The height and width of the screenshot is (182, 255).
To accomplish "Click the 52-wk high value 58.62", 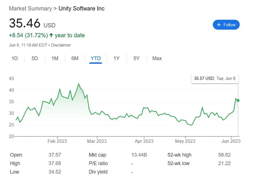I will tap(224, 155).
